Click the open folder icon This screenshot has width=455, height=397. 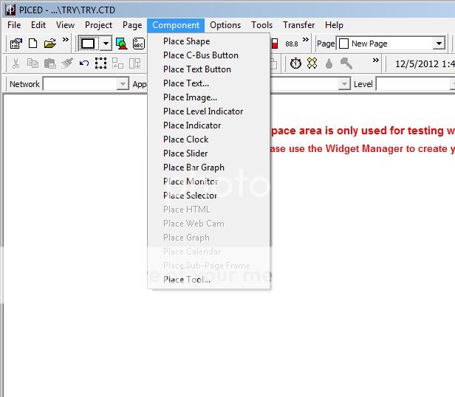pos(49,44)
